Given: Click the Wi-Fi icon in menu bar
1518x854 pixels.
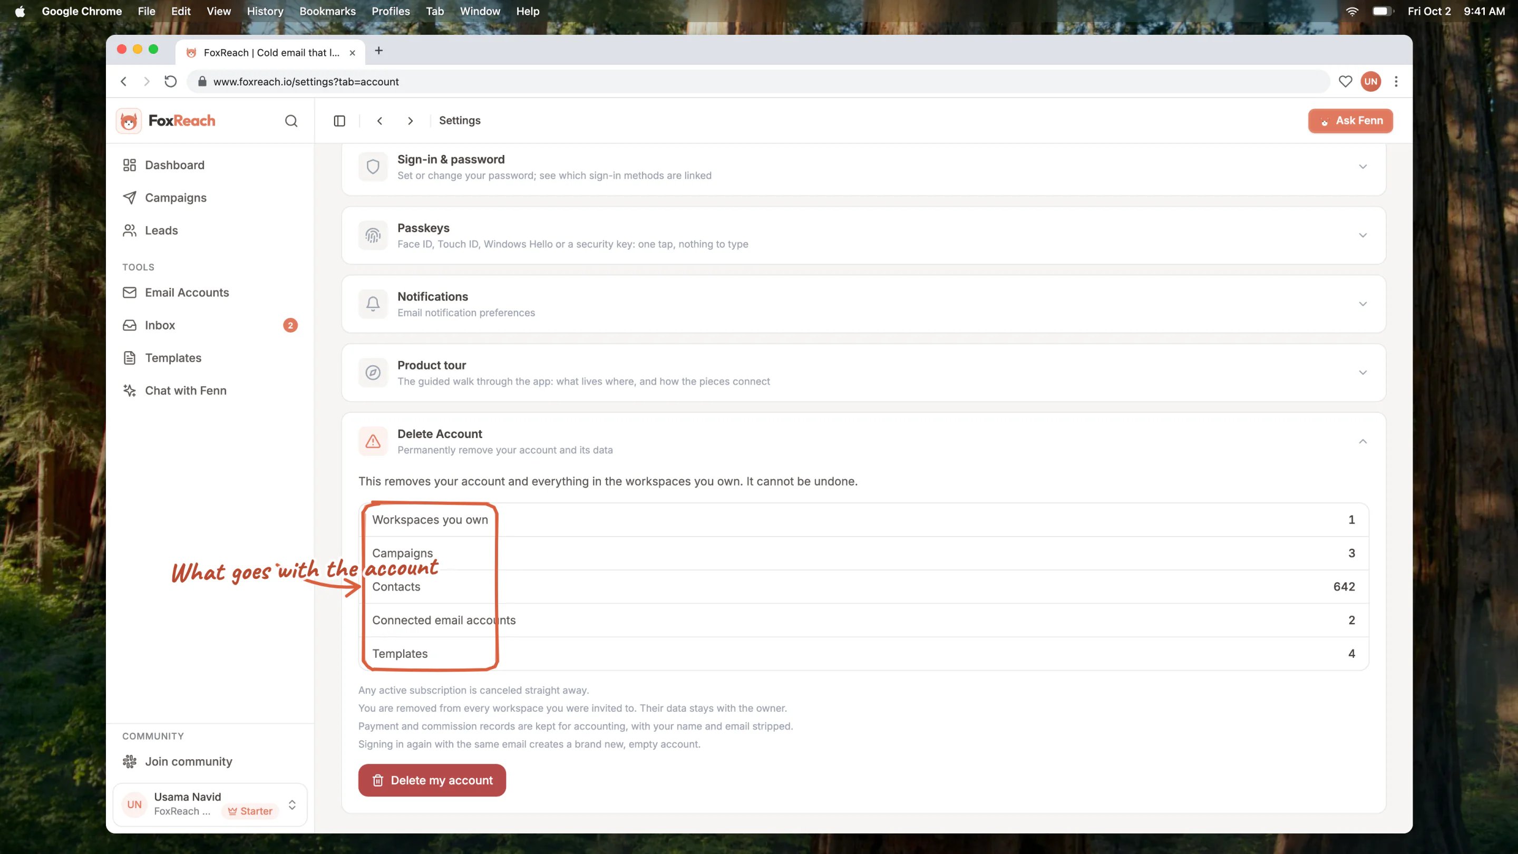Looking at the screenshot, I should tap(1352, 11).
